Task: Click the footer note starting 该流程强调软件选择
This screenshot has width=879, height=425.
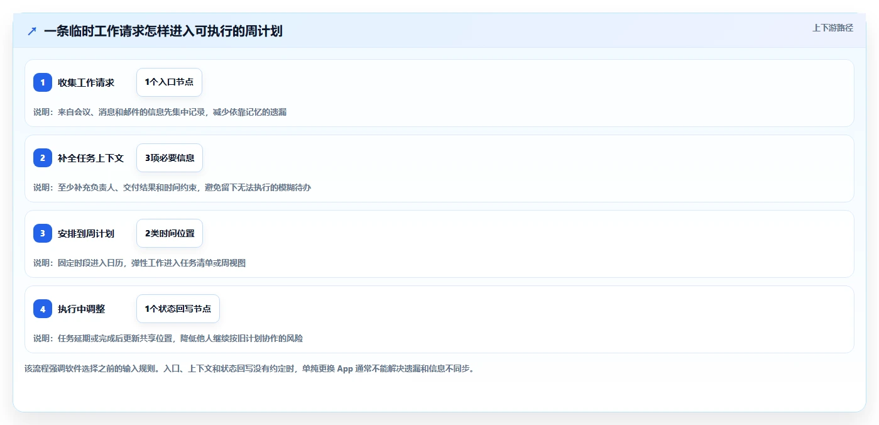Action: [250, 368]
